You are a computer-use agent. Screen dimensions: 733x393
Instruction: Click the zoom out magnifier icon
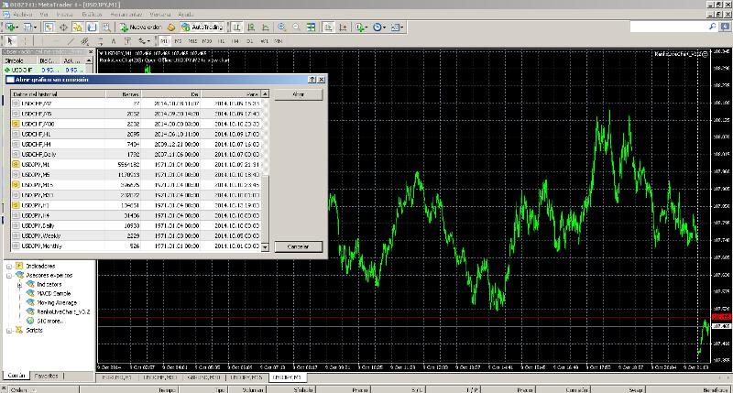coord(295,27)
